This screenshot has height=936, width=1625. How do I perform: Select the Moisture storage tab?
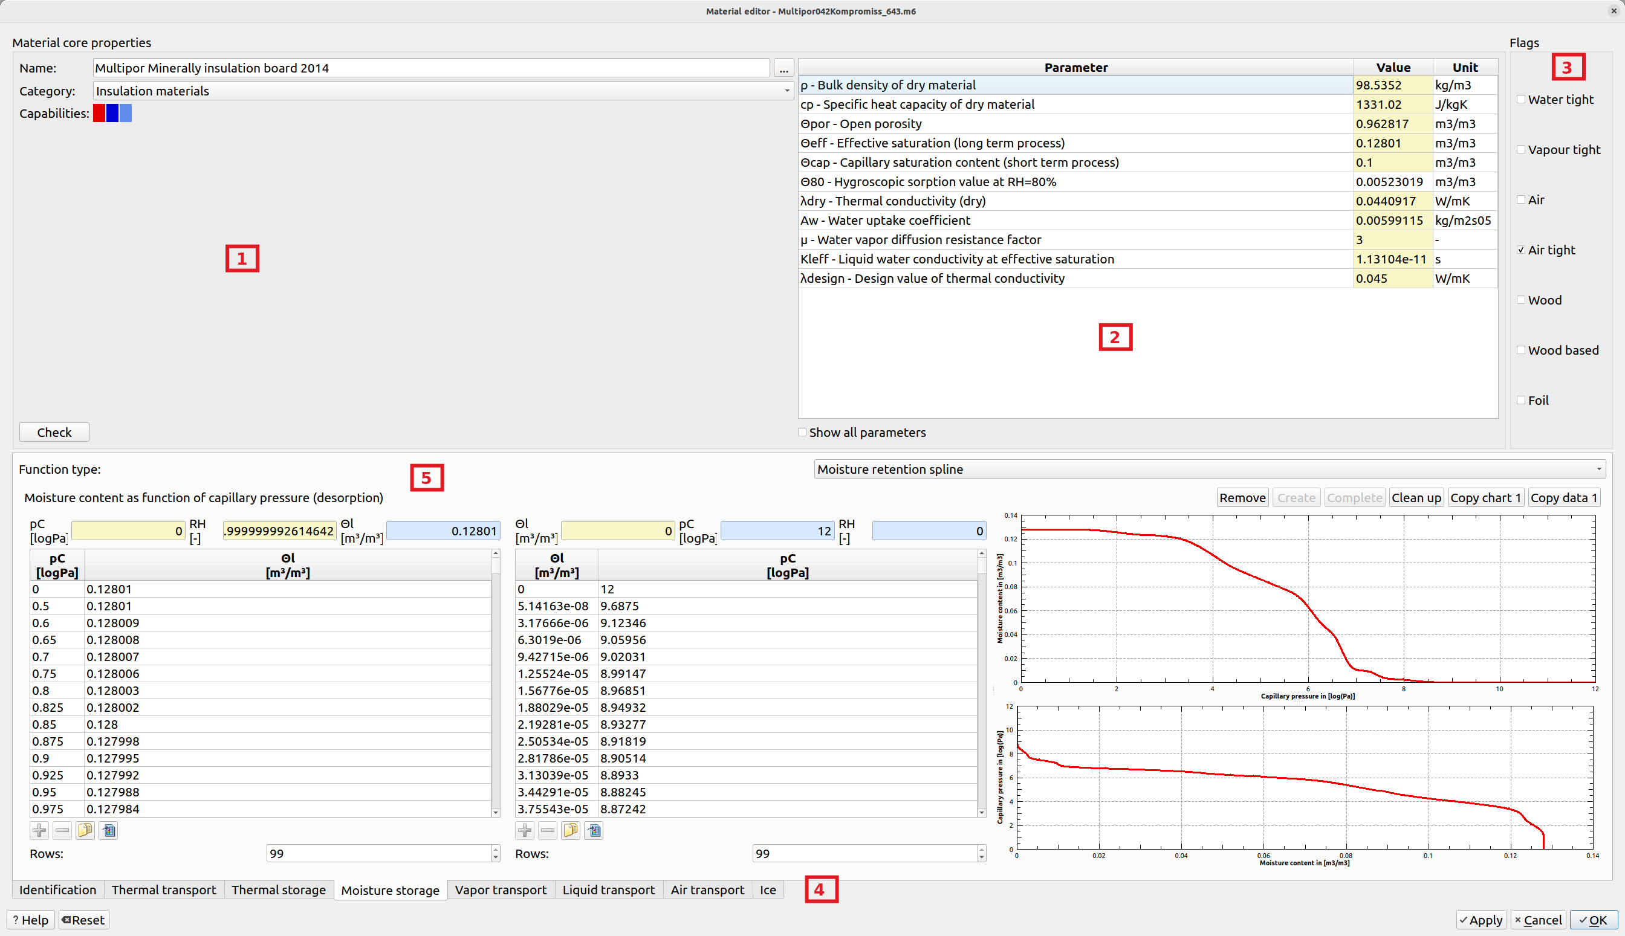click(391, 890)
